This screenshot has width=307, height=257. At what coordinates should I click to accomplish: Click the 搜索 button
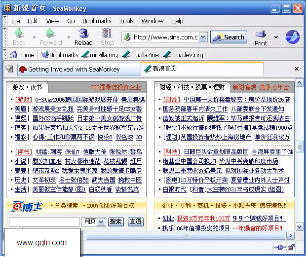(x=115, y=222)
